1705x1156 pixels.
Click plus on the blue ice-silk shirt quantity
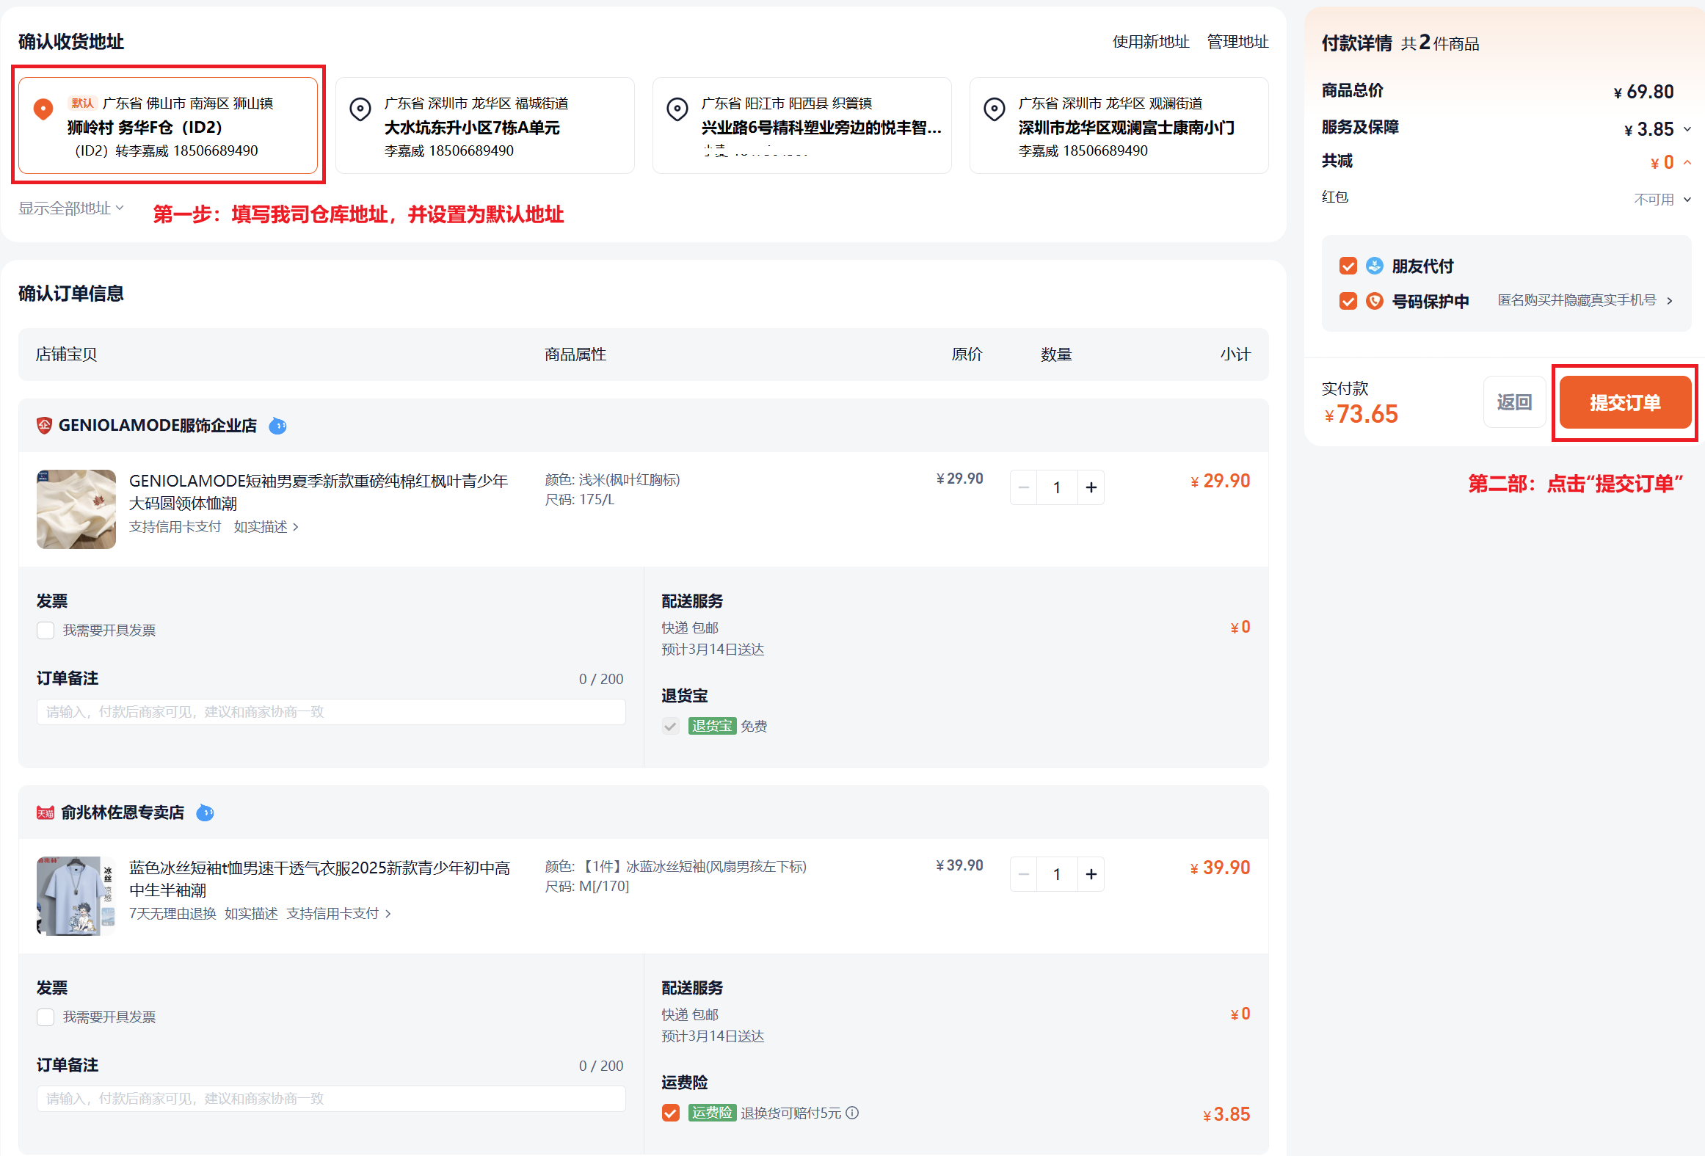click(1091, 874)
